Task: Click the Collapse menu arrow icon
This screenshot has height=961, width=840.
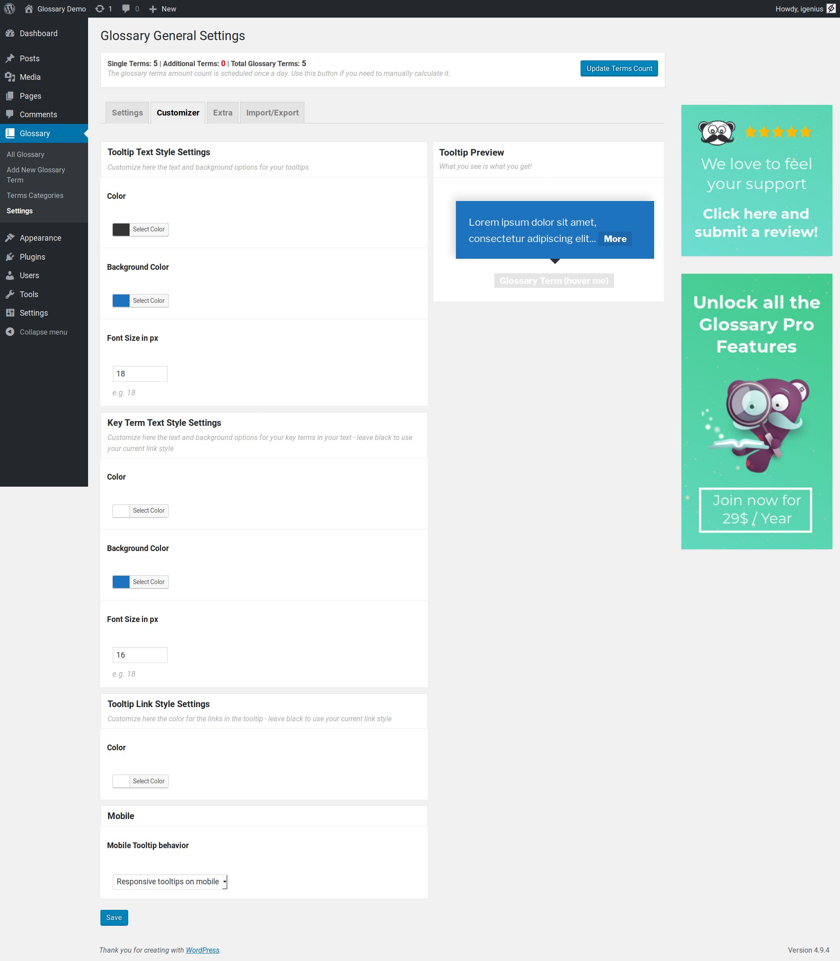Action: (10, 332)
